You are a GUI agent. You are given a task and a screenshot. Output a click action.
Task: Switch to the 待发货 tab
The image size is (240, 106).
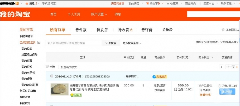tap(102, 30)
